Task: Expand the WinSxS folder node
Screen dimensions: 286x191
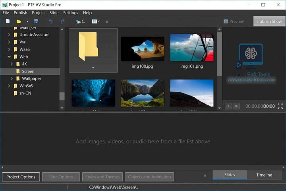Action: click(9, 86)
